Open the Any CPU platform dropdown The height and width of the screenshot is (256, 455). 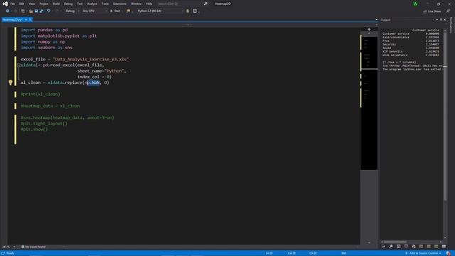[95, 11]
